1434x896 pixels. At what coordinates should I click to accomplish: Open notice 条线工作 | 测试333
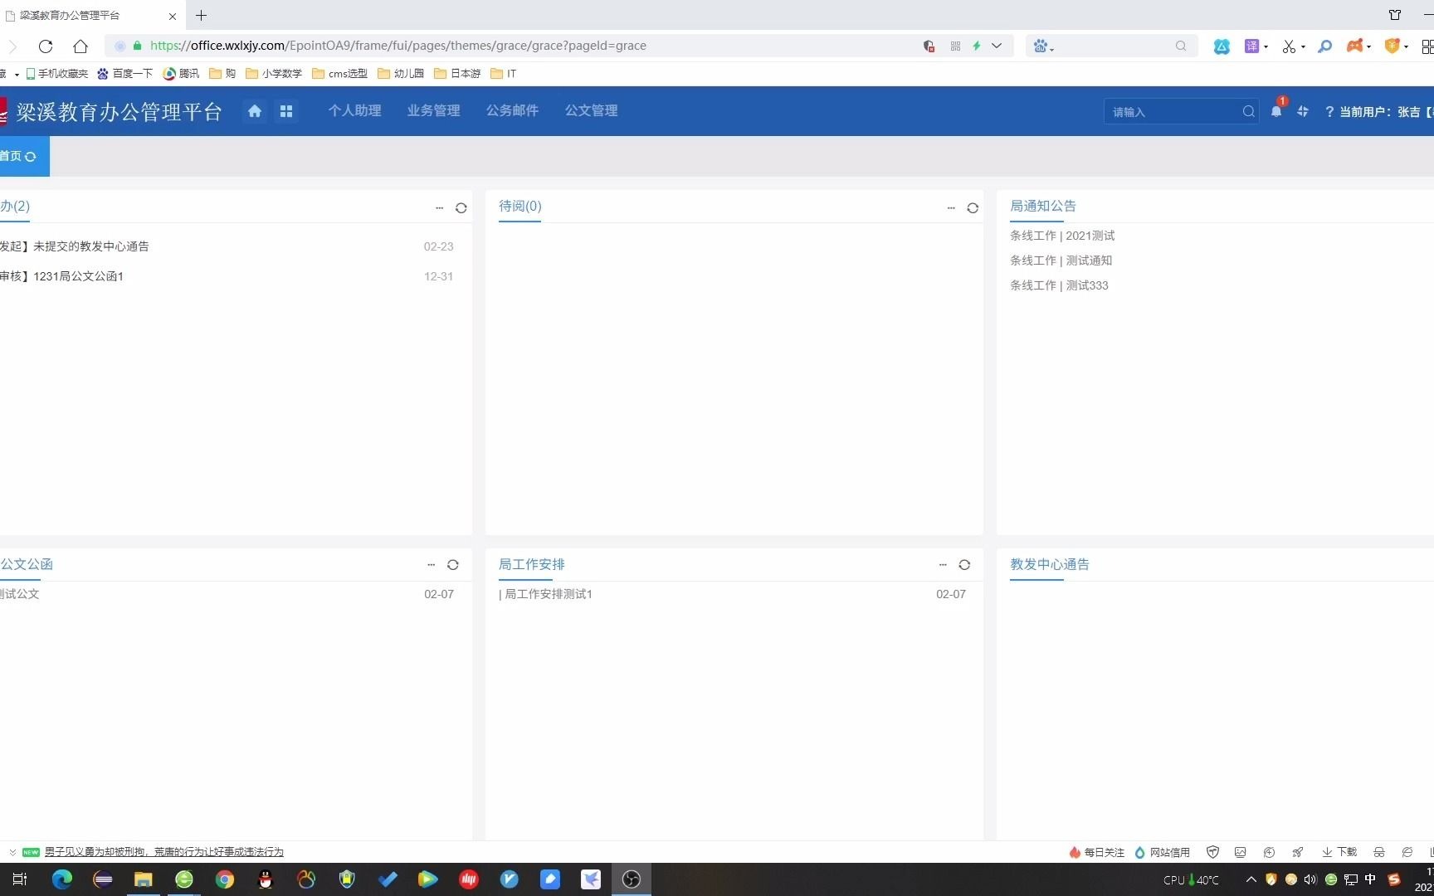point(1059,285)
